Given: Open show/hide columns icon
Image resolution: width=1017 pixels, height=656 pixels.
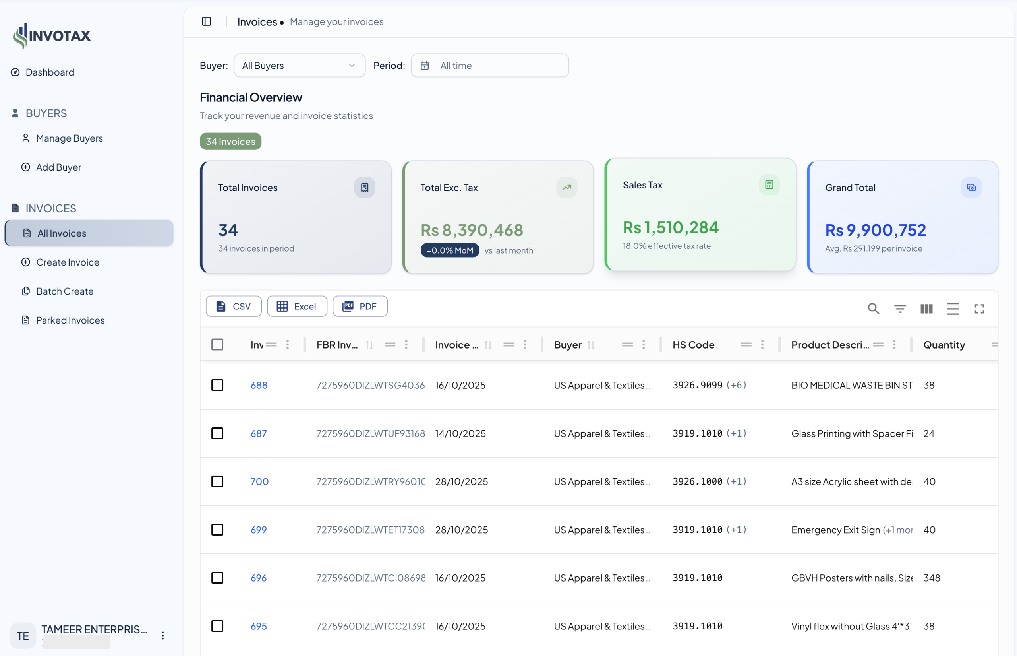Looking at the screenshot, I should pos(926,309).
